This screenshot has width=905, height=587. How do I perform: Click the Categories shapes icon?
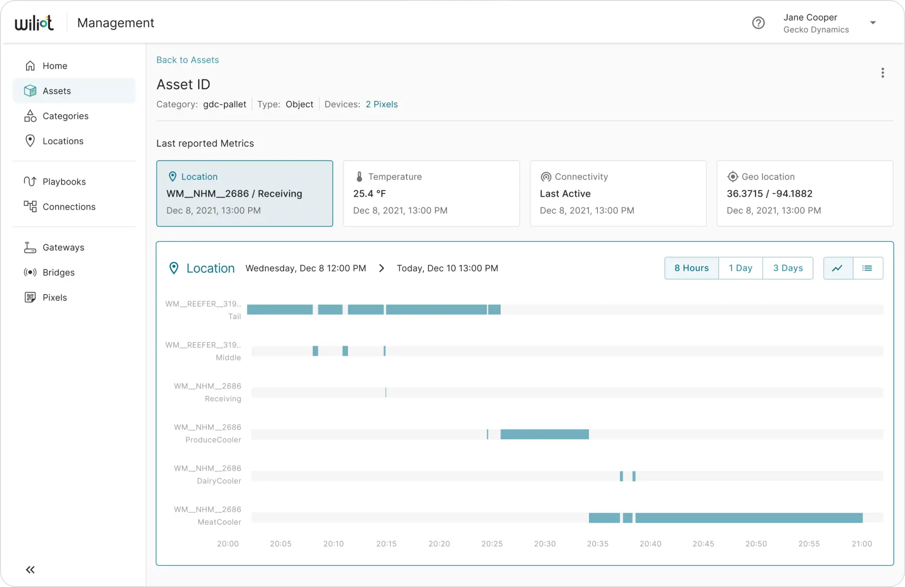click(30, 116)
